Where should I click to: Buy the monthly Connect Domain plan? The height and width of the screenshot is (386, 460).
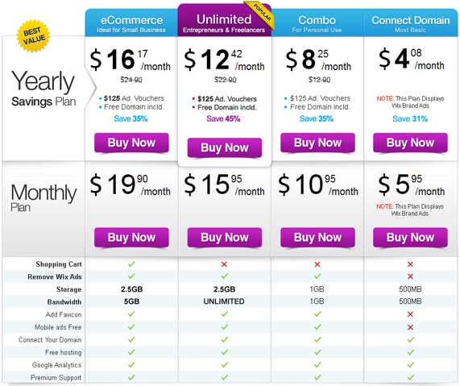410,237
